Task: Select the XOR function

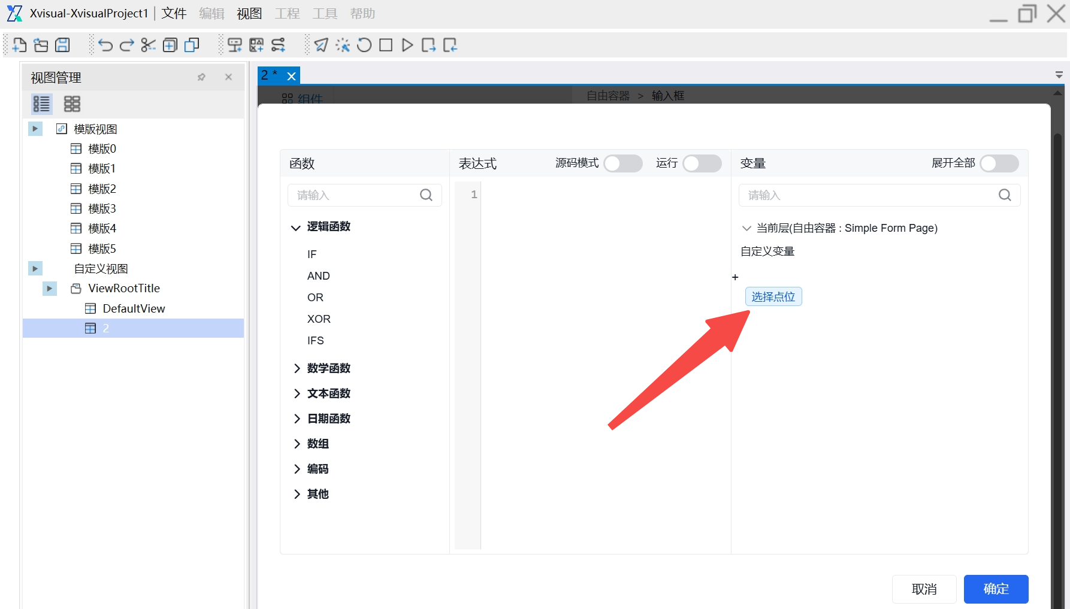Action: (x=319, y=319)
